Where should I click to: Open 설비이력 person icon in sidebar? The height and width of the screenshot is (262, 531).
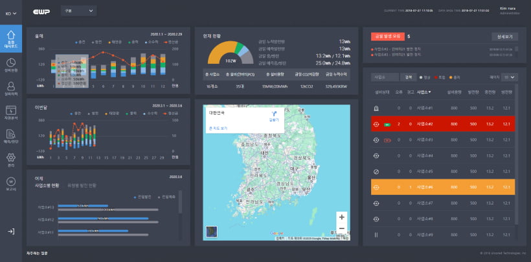(x=11, y=89)
